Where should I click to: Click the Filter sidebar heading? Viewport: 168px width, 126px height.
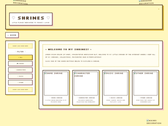pos(20,52)
